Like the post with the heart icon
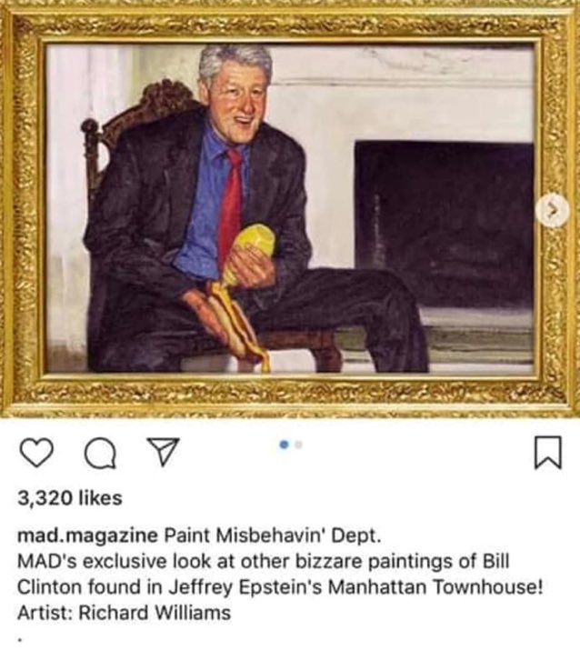 click(36, 453)
